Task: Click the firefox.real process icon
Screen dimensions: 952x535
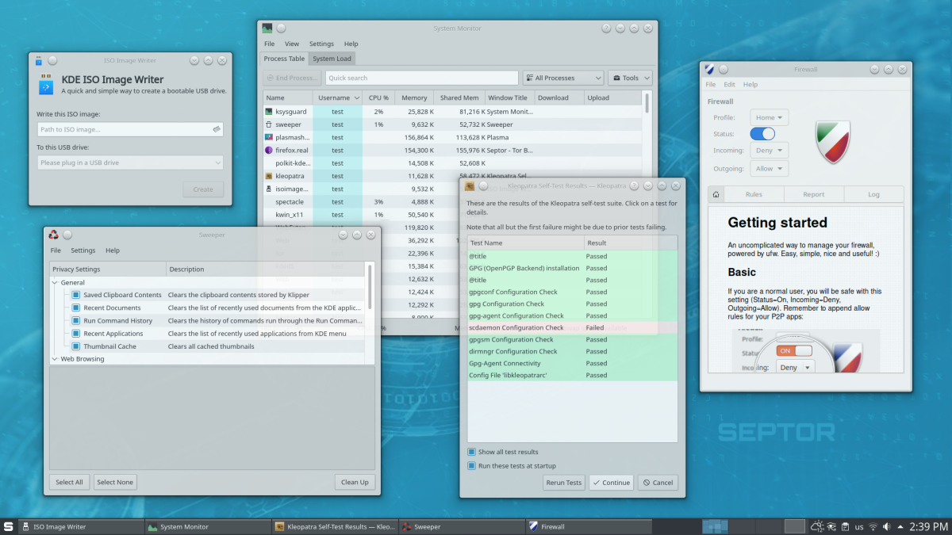Action: 269,150
